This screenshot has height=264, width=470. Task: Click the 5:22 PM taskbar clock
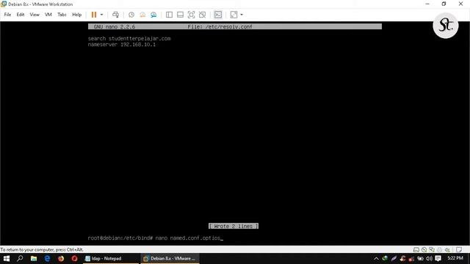tap(455, 258)
